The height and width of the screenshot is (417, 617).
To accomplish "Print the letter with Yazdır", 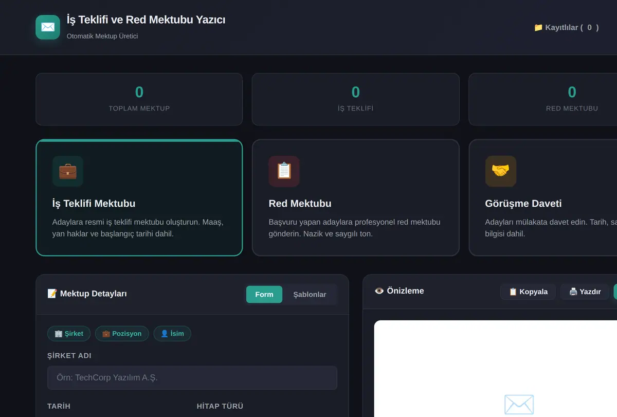I will click(585, 292).
